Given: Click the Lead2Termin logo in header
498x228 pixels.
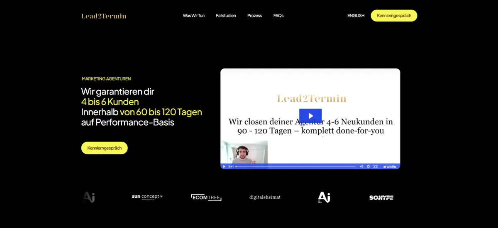Looking at the screenshot, I should (104, 16).
